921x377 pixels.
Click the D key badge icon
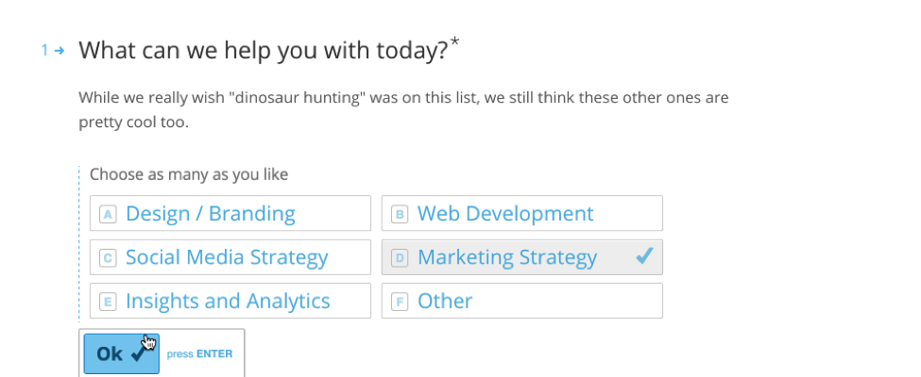tap(400, 258)
